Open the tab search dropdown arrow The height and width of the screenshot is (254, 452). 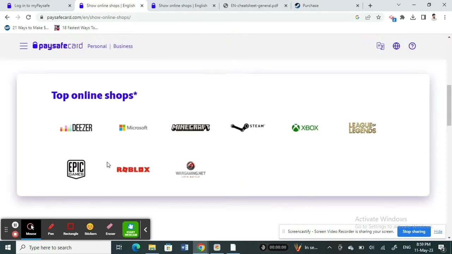point(399,5)
